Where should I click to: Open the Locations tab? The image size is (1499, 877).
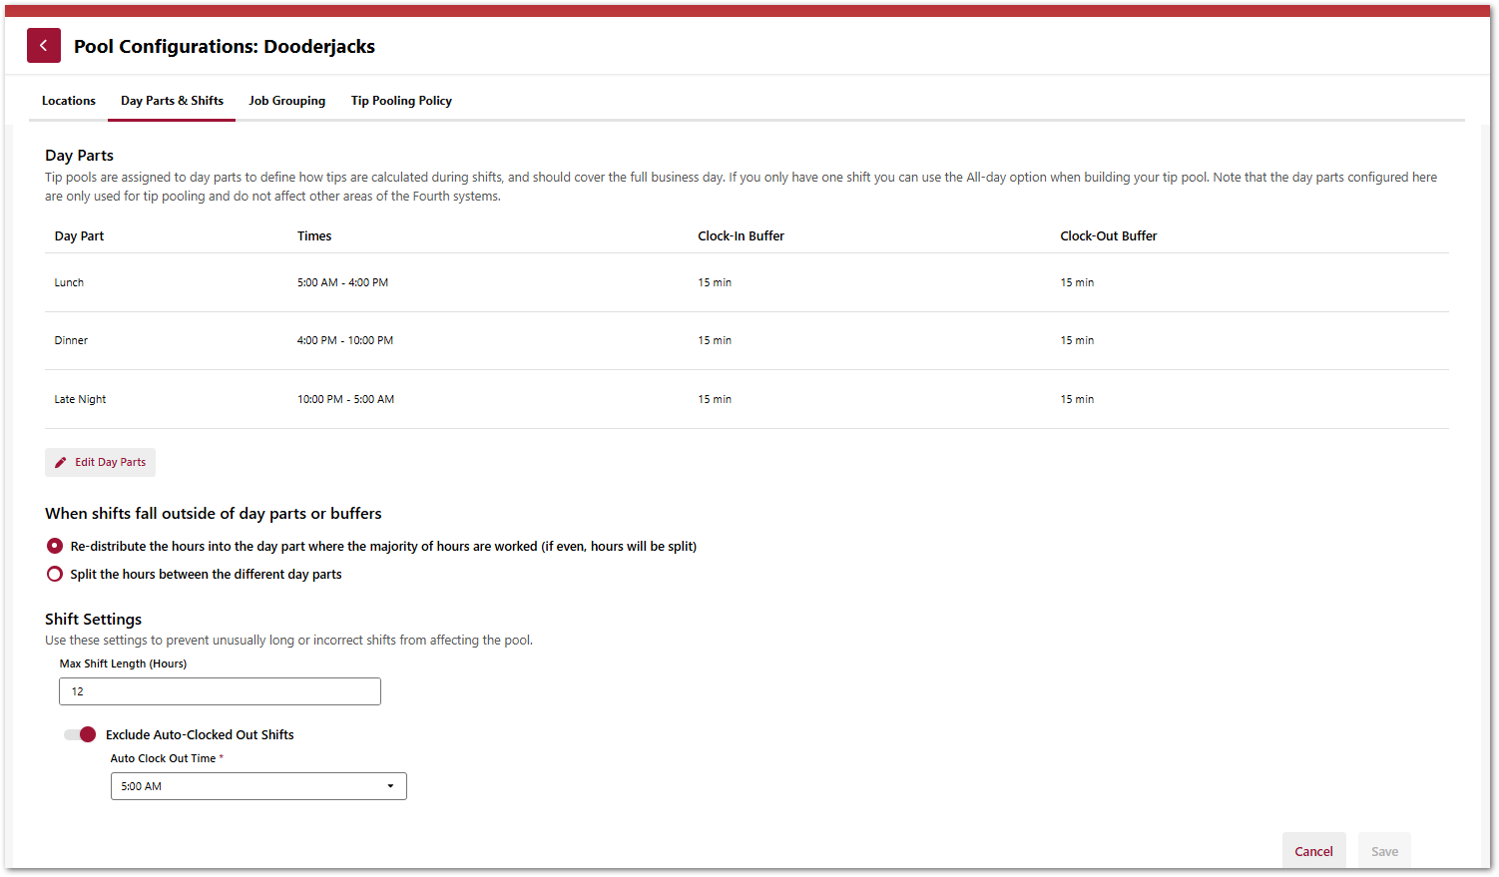coord(69,101)
